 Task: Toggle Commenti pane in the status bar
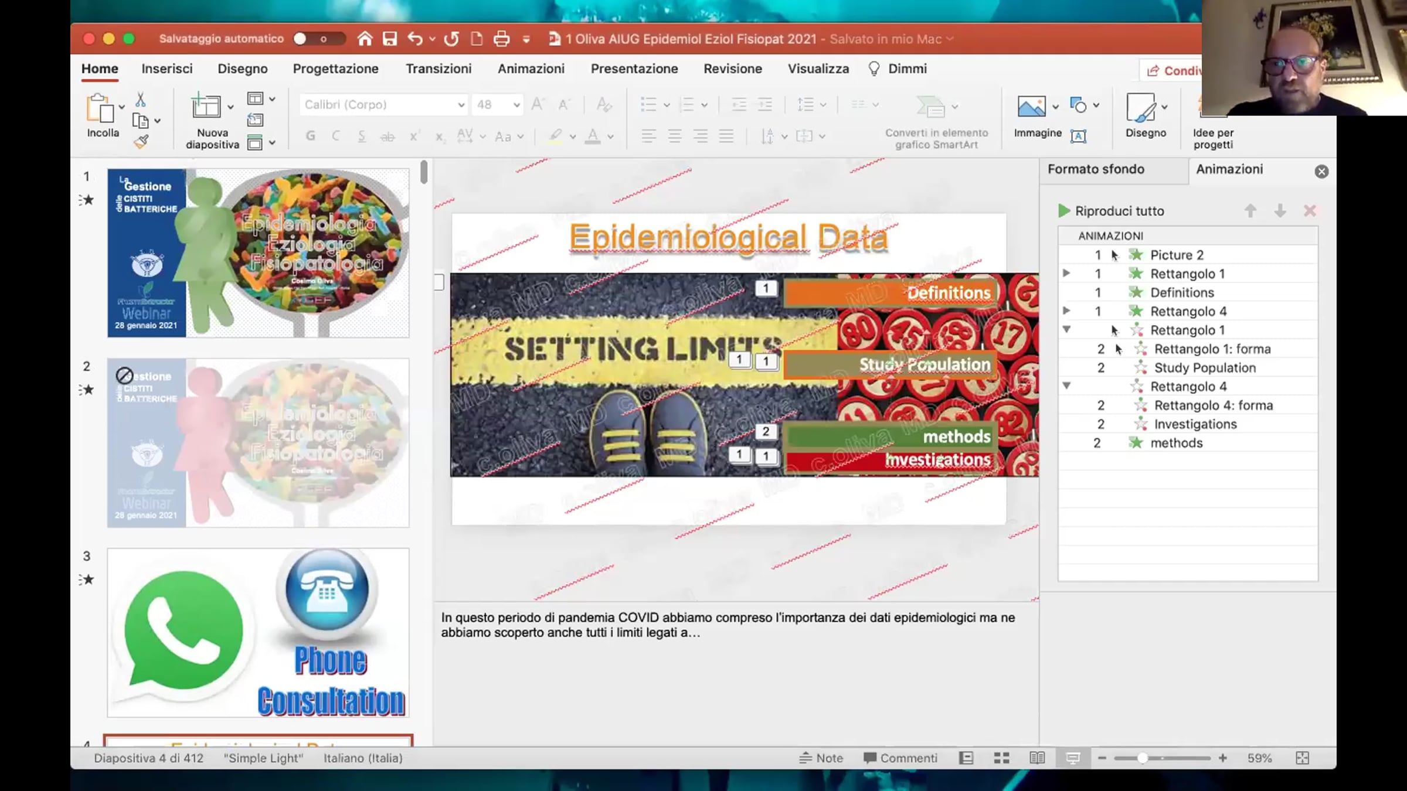900,758
